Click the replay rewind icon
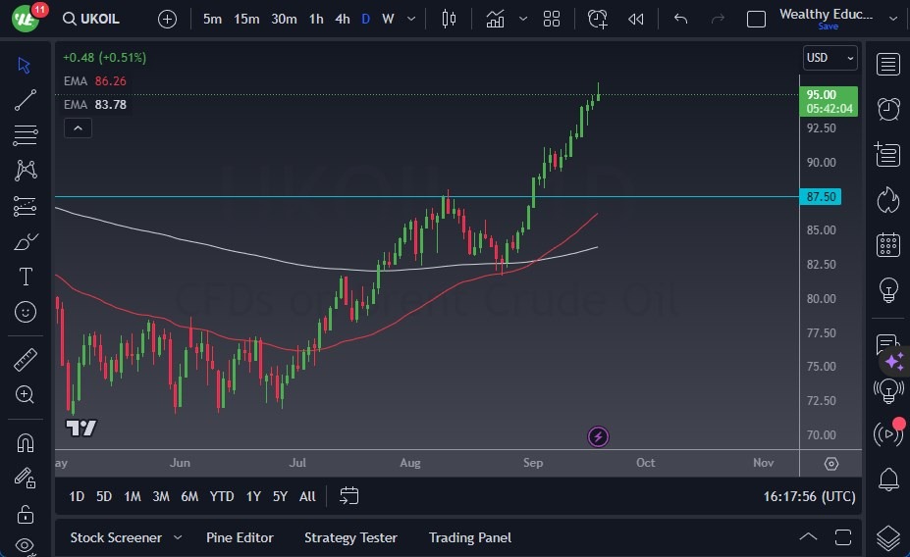The width and height of the screenshot is (910, 557). tap(636, 19)
